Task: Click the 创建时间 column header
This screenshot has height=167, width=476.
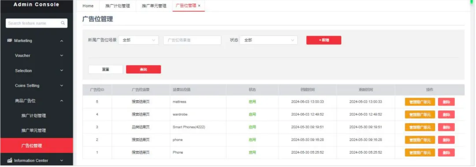Action: (x=308, y=90)
